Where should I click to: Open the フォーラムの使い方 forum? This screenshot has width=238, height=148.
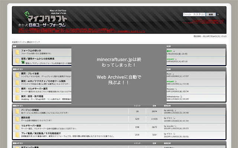[31, 51]
